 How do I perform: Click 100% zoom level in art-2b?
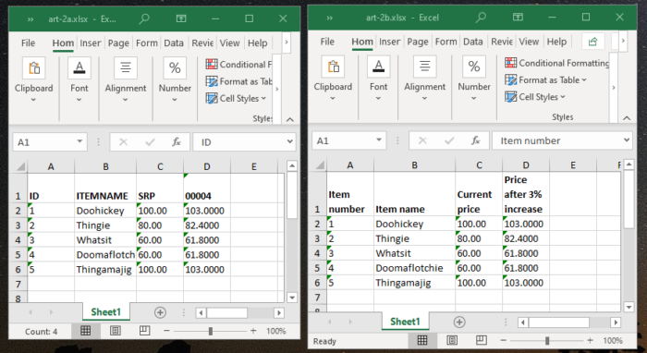tap(612, 341)
